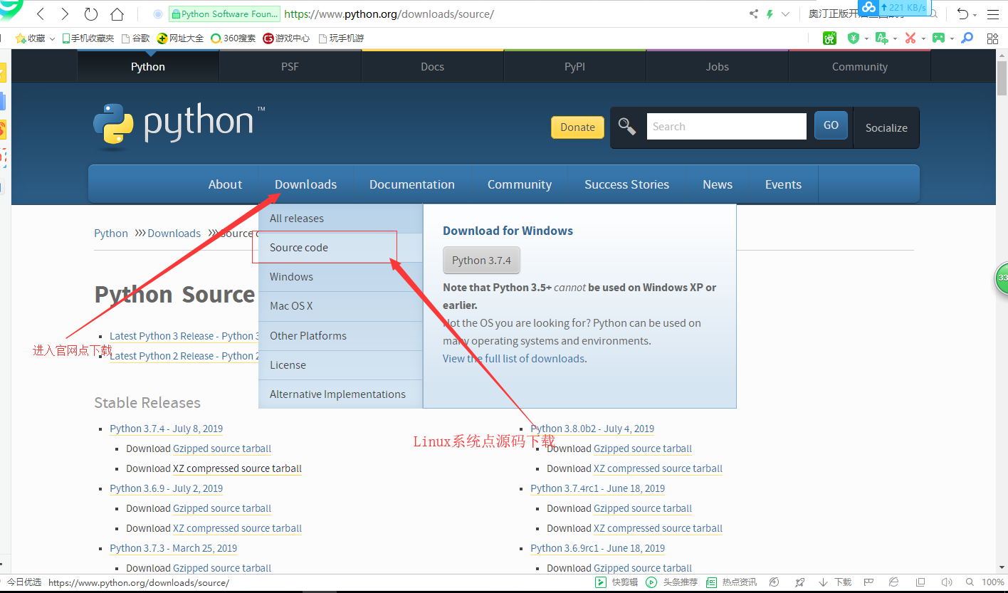
Task: Click the green lightning speed-mode icon
Action: [x=770, y=14]
